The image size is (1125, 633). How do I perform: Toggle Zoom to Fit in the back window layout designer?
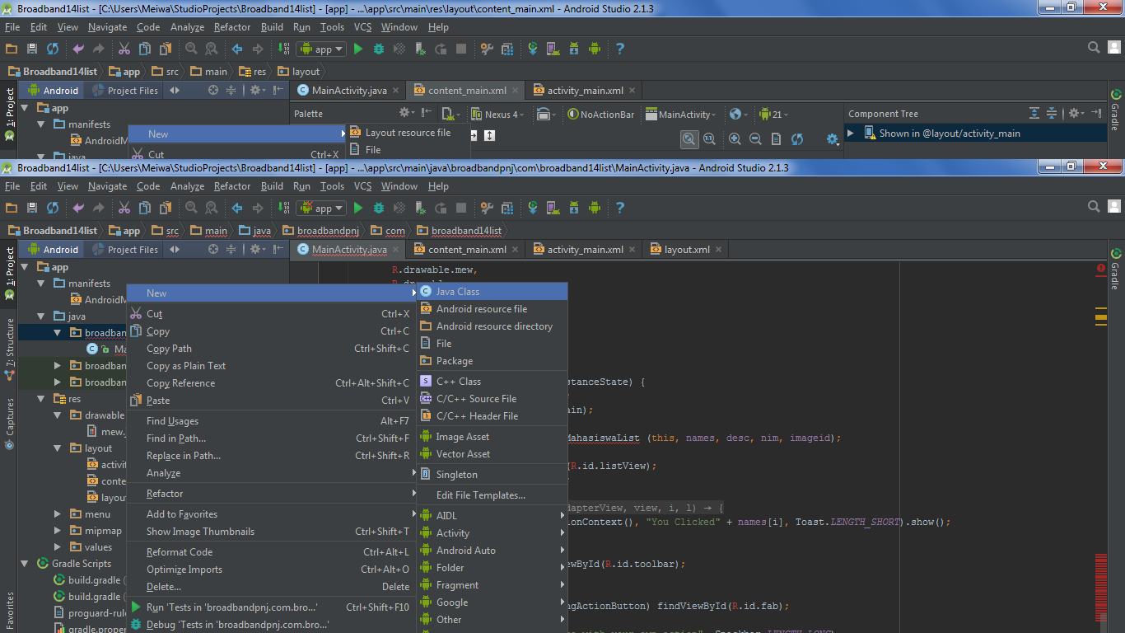(x=689, y=139)
